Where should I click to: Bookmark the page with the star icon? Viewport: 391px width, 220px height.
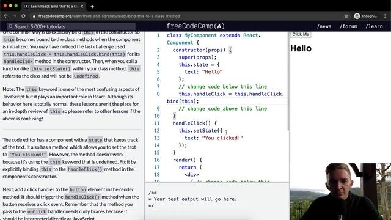346,16
